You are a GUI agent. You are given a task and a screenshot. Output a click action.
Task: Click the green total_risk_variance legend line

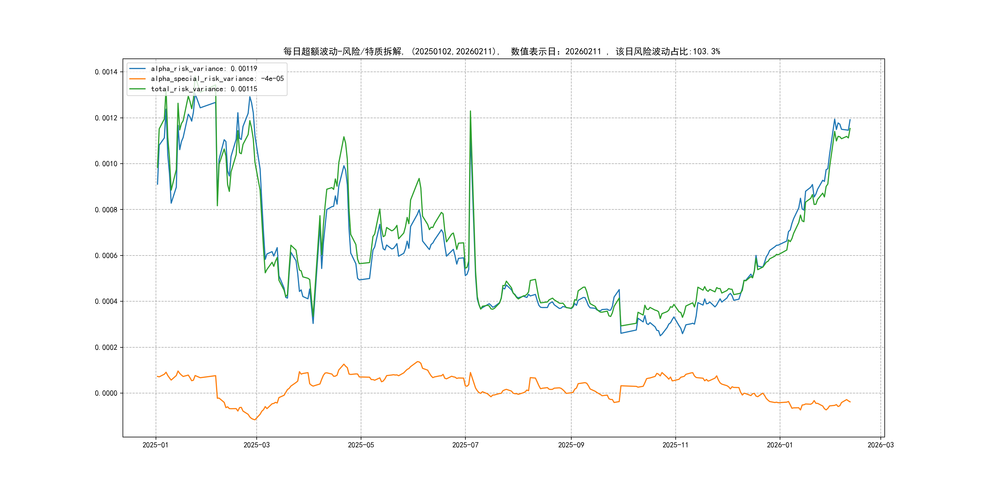pyautogui.click(x=137, y=89)
